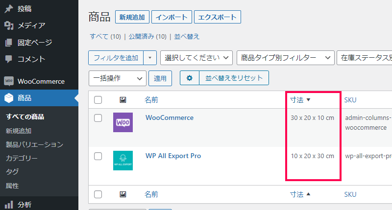The image size is (392, 210).
Task: Sort by 名前 column in footer
Action: pos(151,194)
